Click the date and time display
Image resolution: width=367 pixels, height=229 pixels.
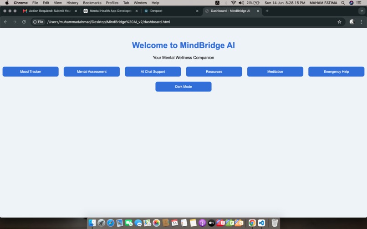pyautogui.click(x=285, y=3)
